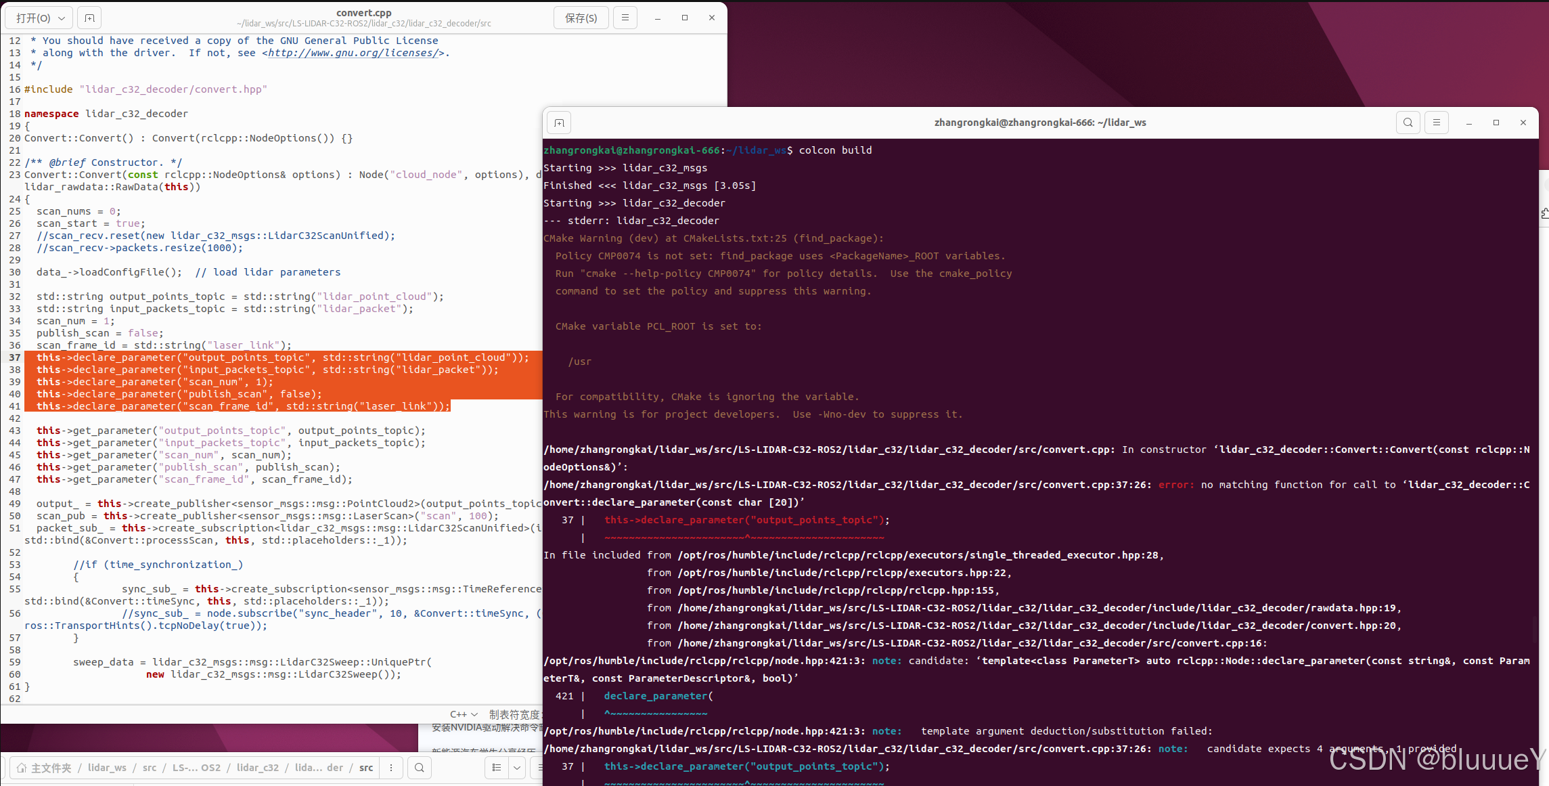Expand the 打开(O) dropdown arrow
This screenshot has width=1549, height=786.
tap(62, 18)
